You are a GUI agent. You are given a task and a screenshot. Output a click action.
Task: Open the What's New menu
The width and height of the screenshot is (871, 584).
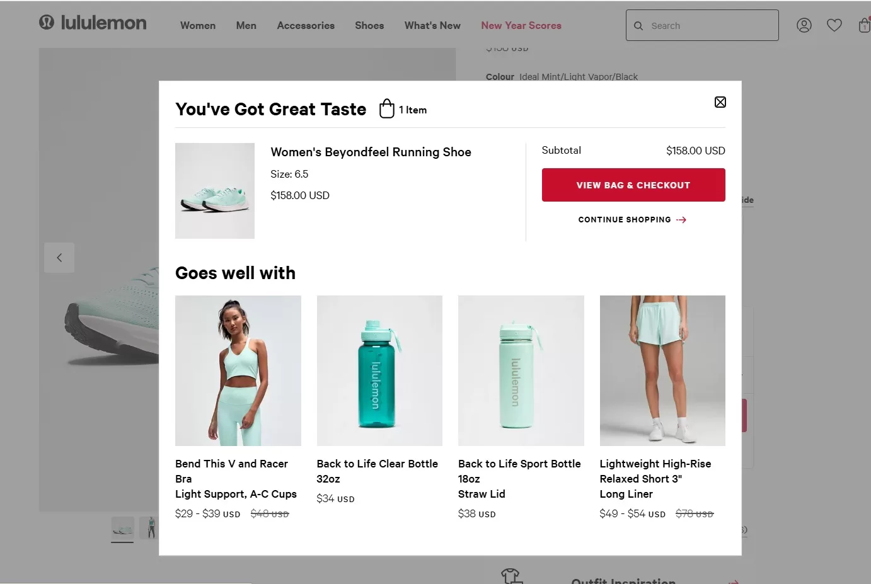pyautogui.click(x=432, y=26)
